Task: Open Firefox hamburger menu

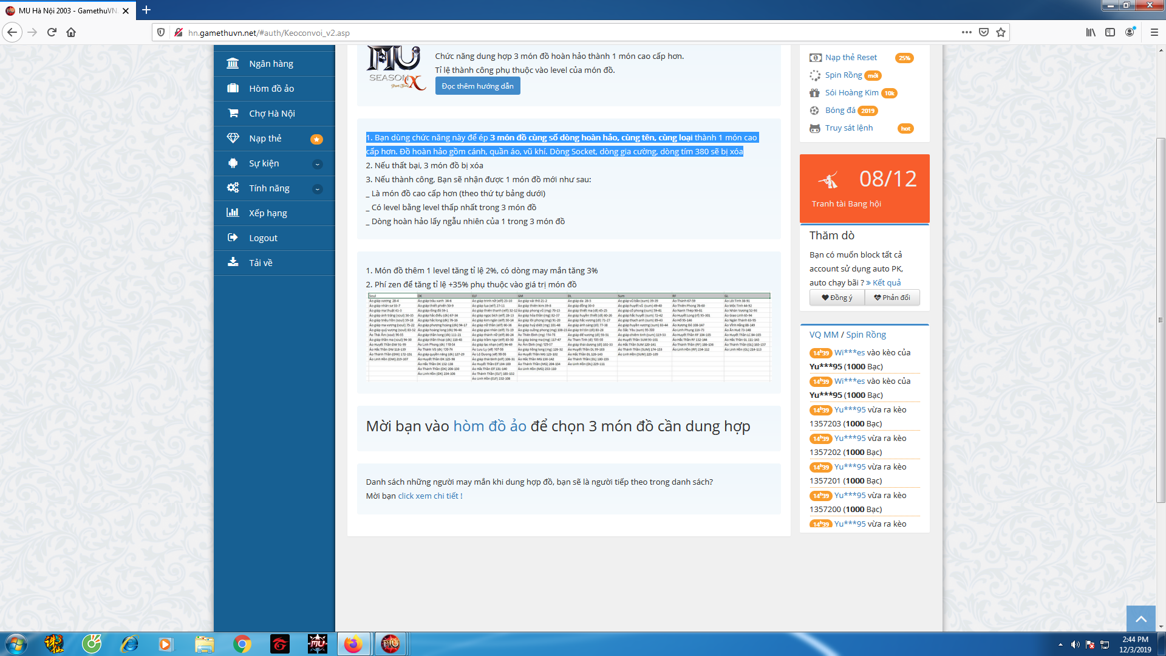Action: tap(1154, 33)
